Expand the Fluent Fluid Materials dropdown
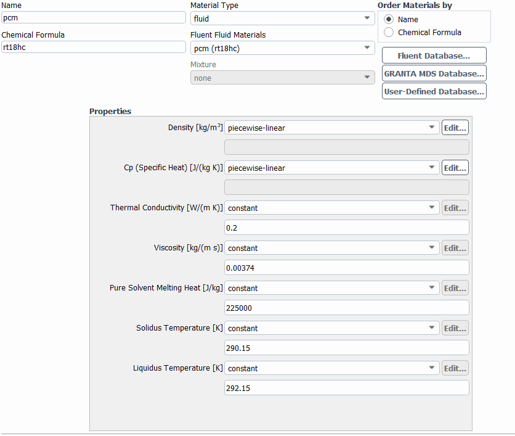 pyautogui.click(x=283, y=48)
